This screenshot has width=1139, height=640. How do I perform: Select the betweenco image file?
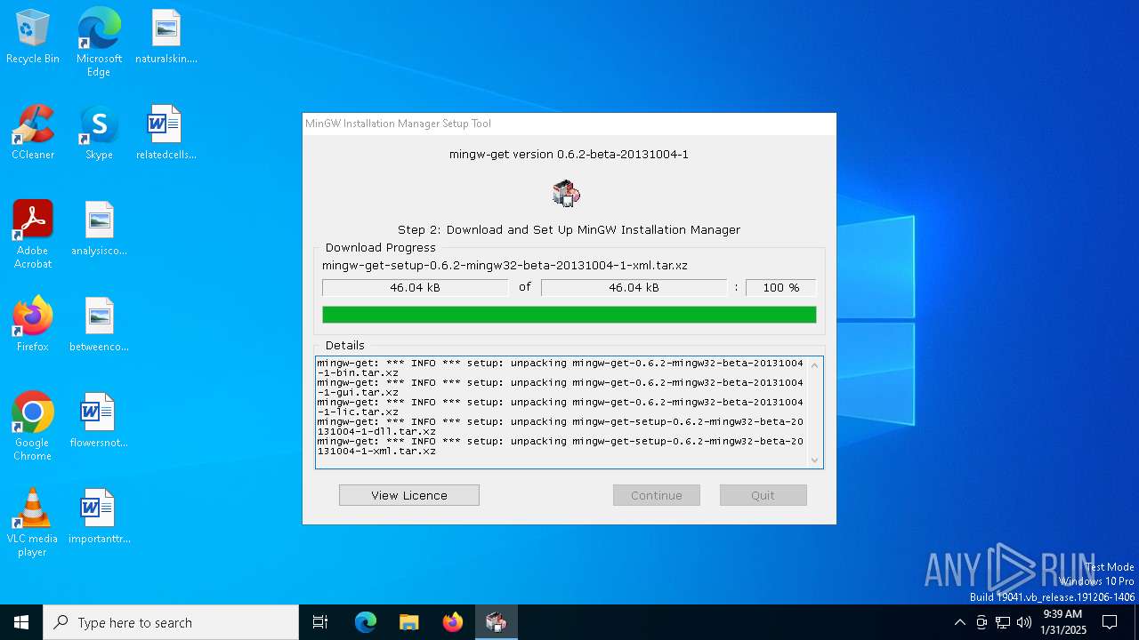pyautogui.click(x=99, y=325)
